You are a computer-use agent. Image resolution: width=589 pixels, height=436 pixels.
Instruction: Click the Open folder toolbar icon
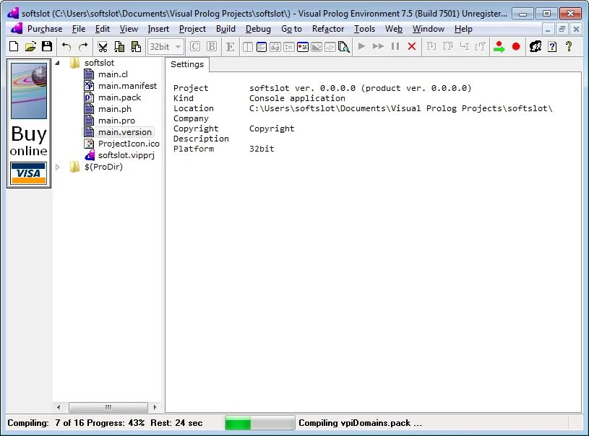tap(30, 46)
